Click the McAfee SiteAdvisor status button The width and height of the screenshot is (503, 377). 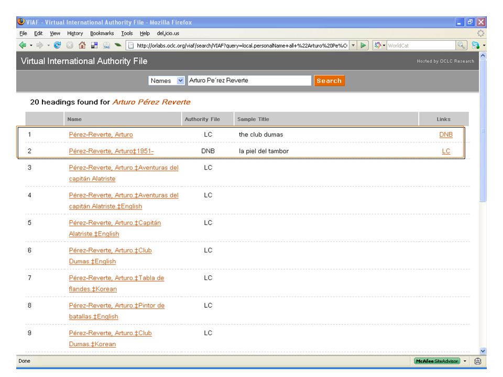coord(437,361)
